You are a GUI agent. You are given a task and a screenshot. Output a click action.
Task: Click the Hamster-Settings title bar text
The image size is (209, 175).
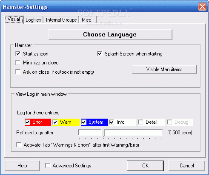[x=25, y=7]
